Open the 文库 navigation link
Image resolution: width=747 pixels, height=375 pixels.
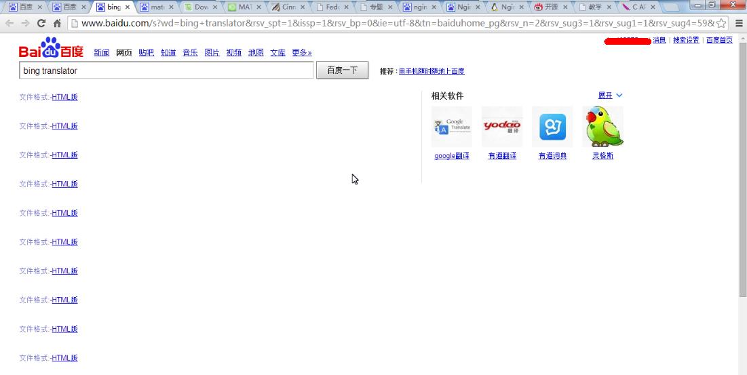click(x=277, y=53)
